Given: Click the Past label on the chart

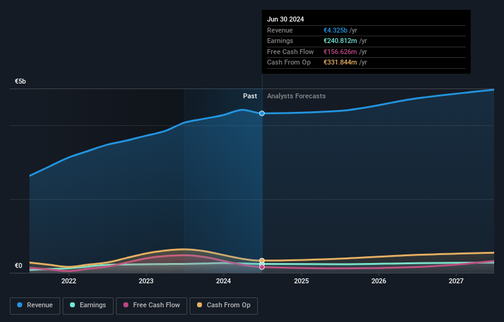Looking at the screenshot, I should [250, 96].
